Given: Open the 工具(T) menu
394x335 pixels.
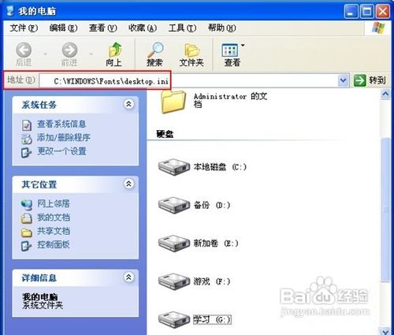Looking at the screenshot, I should click(x=182, y=28).
